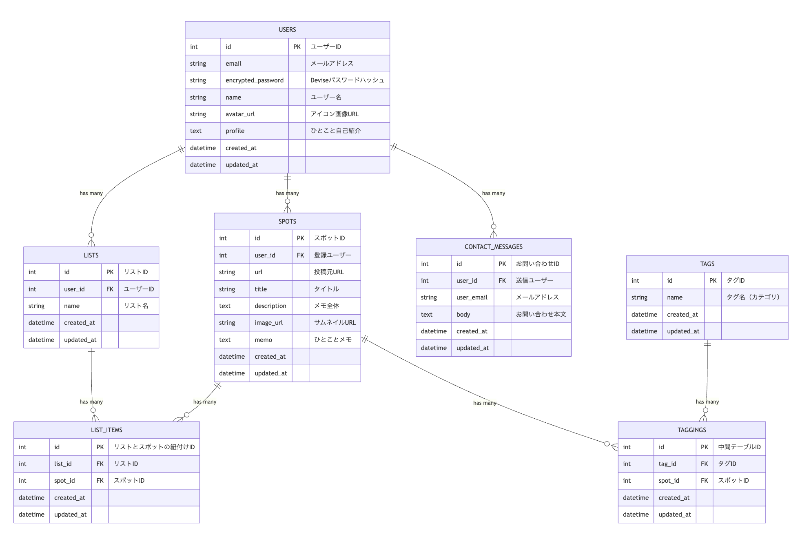Click has many label above CONTACT_MESSAGES

click(493, 193)
